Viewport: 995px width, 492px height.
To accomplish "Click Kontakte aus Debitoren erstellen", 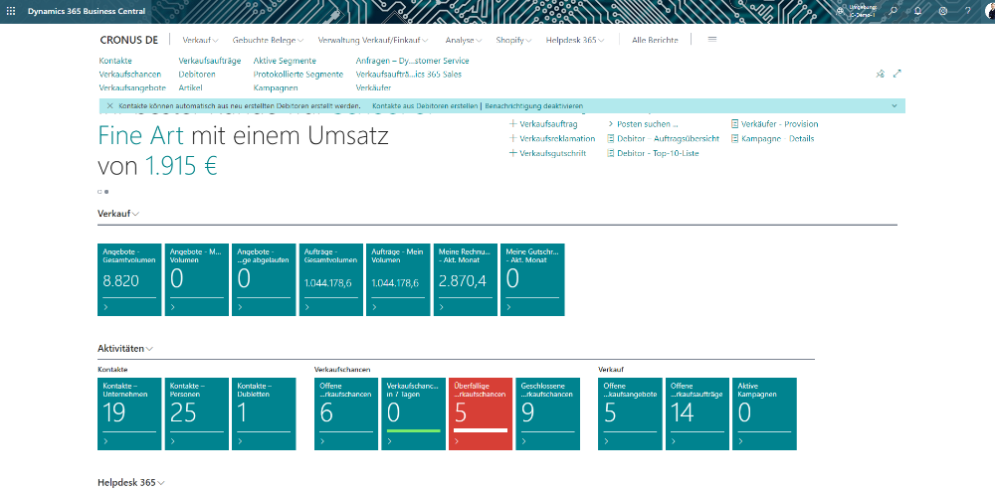I will pyautogui.click(x=425, y=106).
